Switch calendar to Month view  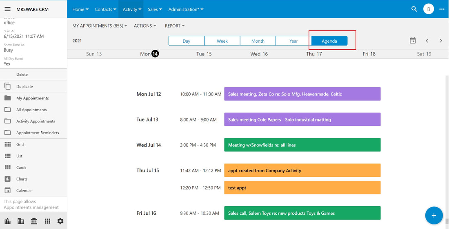(x=258, y=41)
